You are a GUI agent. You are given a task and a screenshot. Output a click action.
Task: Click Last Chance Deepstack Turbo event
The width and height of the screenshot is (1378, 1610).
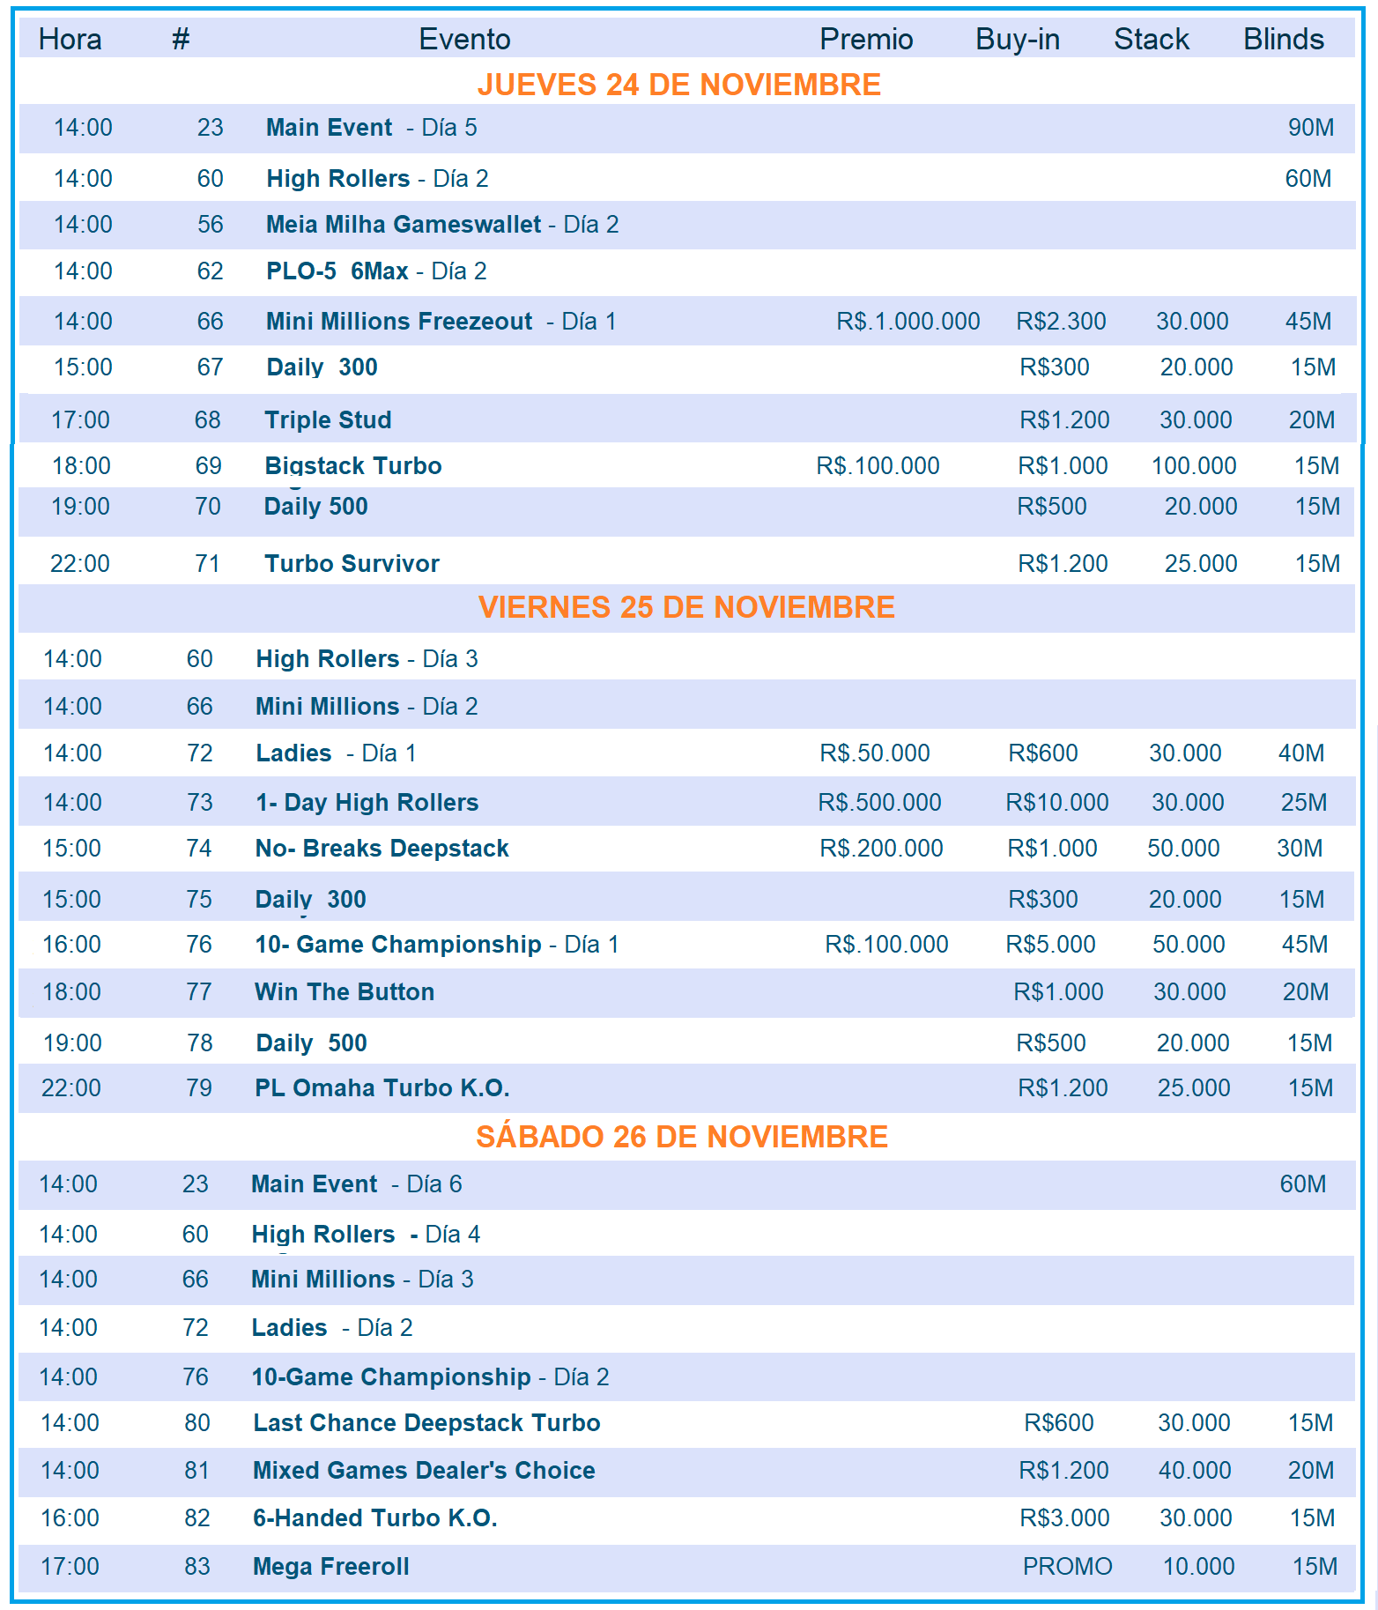426,1423
